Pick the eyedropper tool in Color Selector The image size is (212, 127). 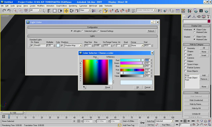[84, 87]
